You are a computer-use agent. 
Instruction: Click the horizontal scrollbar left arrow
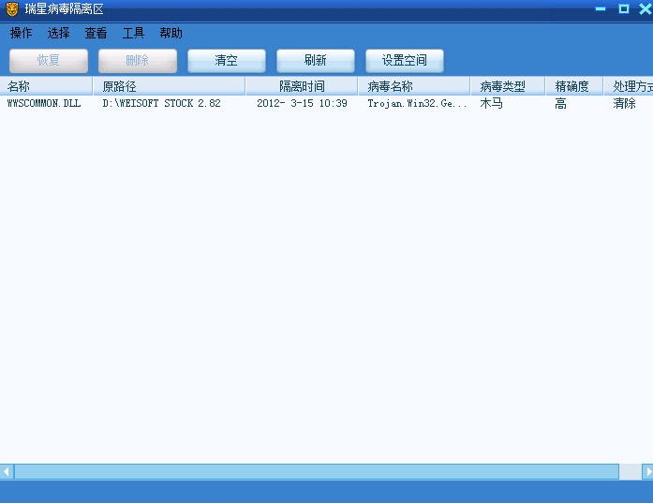7,472
